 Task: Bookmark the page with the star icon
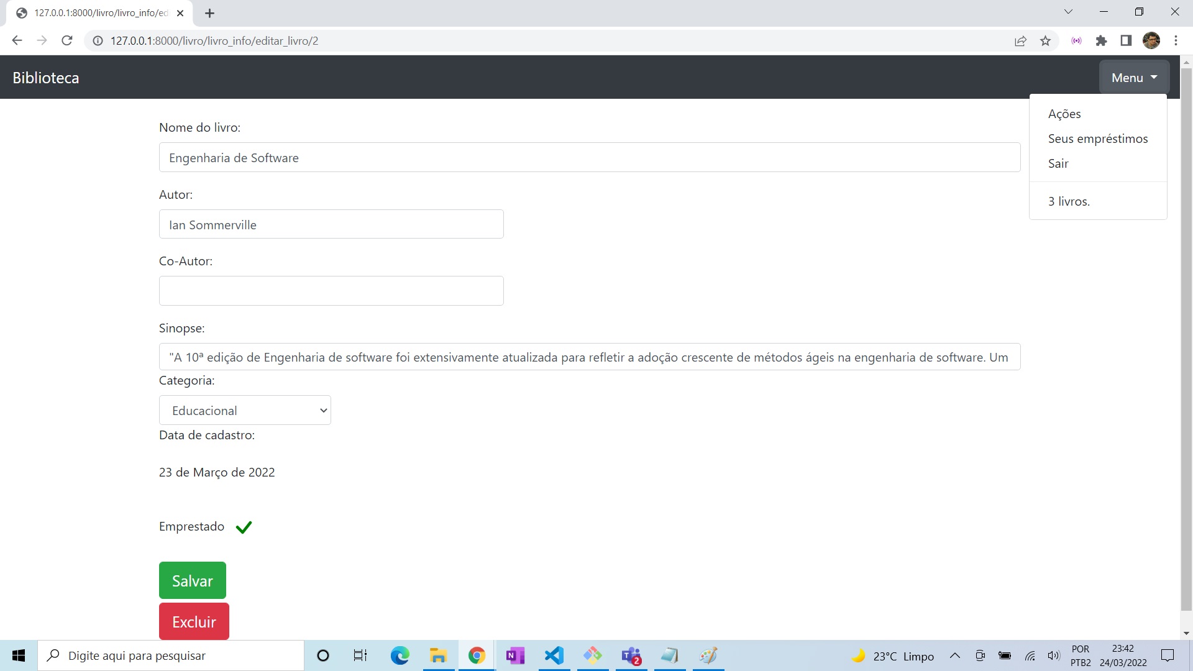click(1046, 40)
